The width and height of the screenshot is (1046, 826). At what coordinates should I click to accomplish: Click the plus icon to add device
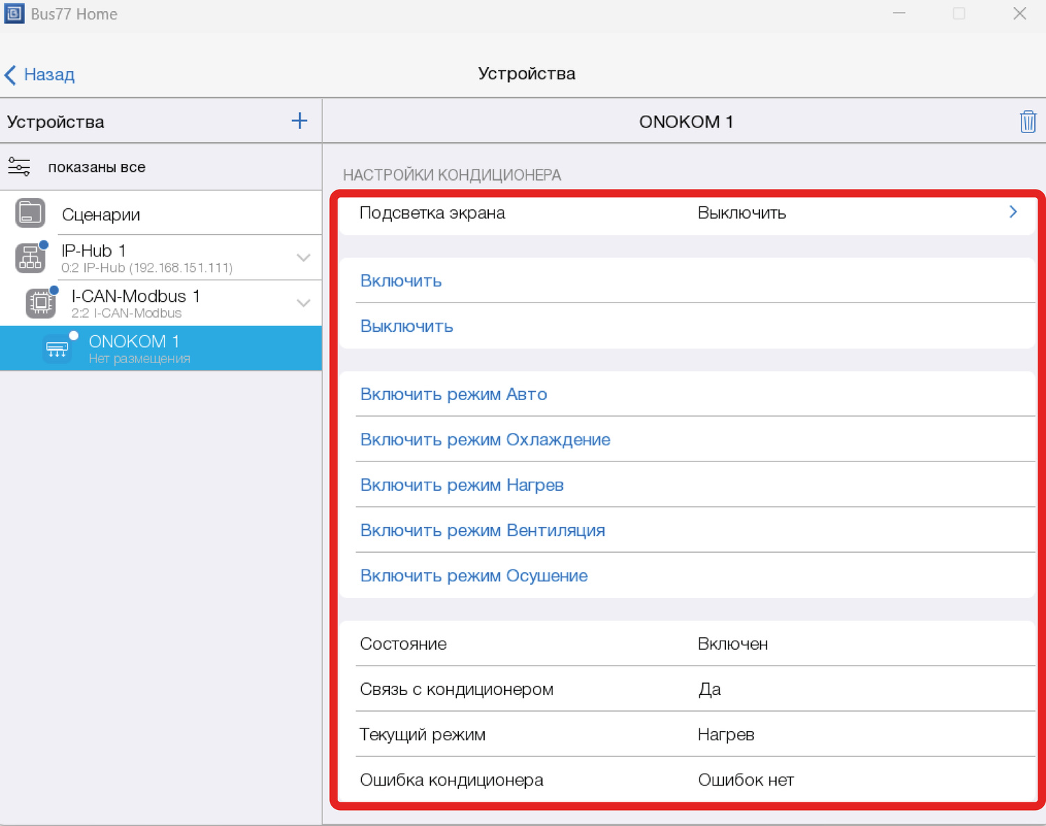tap(299, 121)
